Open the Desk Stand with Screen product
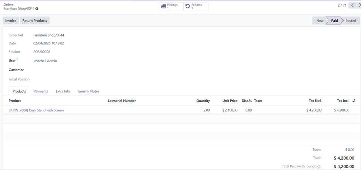Screen dimensions: 361x170 (36, 110)
